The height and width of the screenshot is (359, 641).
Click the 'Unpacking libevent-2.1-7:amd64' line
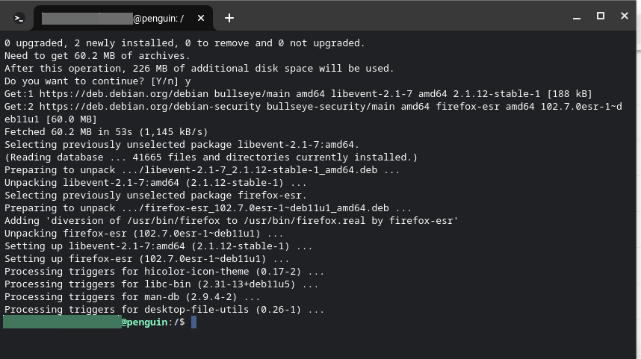tap(155, 183)
